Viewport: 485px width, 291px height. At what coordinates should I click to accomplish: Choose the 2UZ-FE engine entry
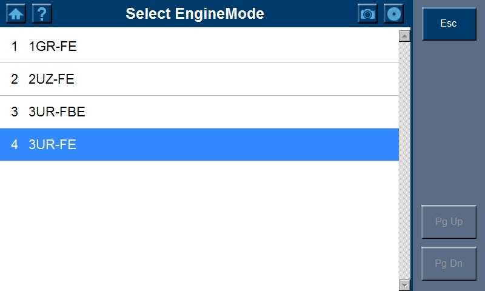tap(52, 79)
